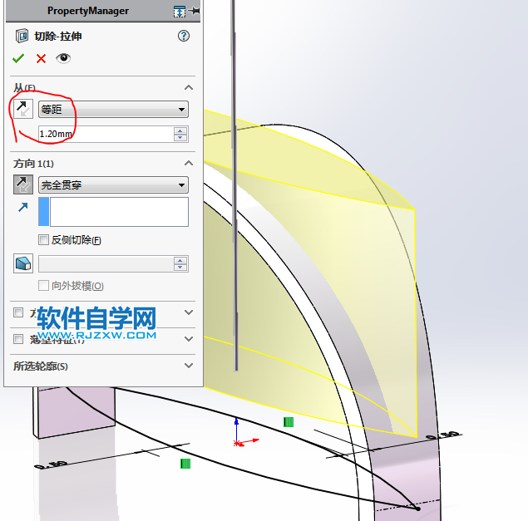The height and width of the screenshot is (521, 528).
Task: Confirm the cut-extrude with the green checkmark
Action: (x=18, y=58)
